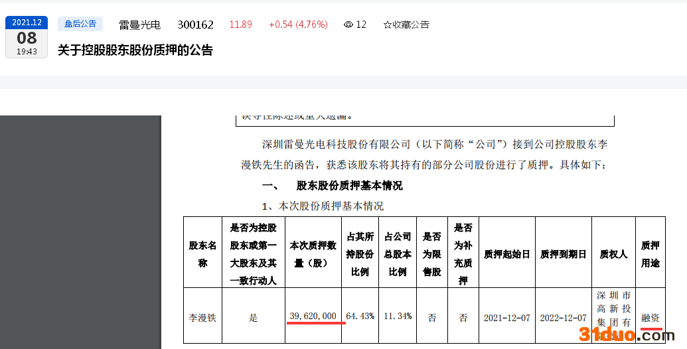Screen dimensions: 687x349
Task: Click the 11.34% total share ratio cell
Action: tap(398, 315)
